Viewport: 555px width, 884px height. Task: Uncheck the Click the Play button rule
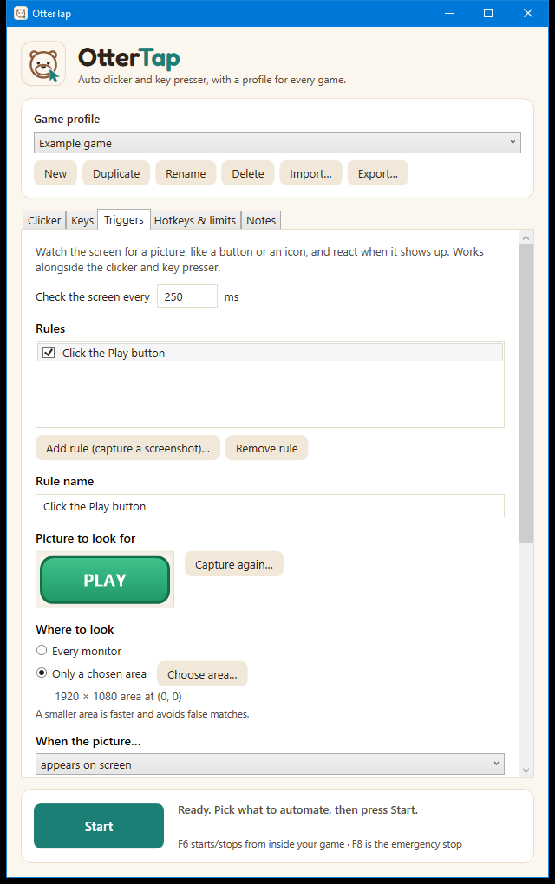tap(49, 353)
